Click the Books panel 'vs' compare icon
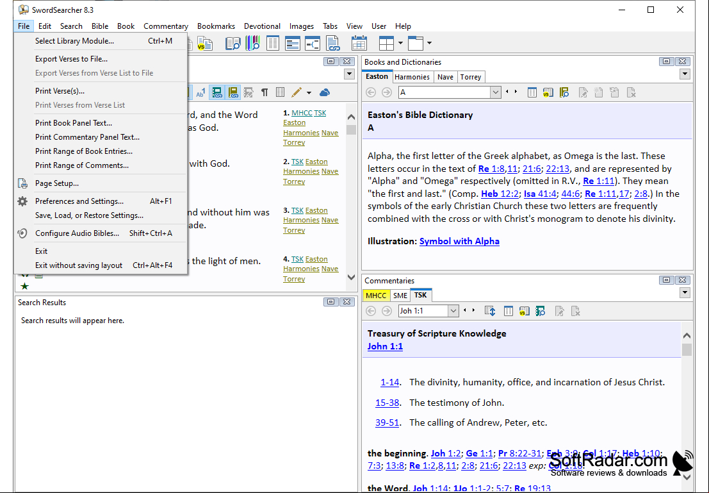This screenshot has width=709, height=493. [548, 93]
